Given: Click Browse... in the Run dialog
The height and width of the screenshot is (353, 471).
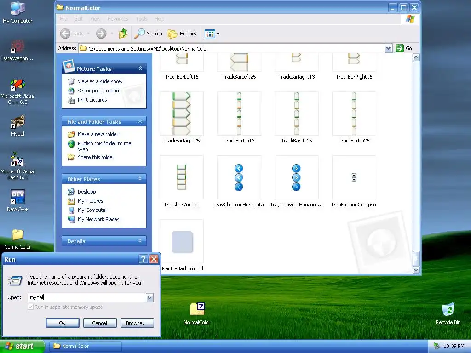Looking at the screenshot, I should click(x=137, y=323).
